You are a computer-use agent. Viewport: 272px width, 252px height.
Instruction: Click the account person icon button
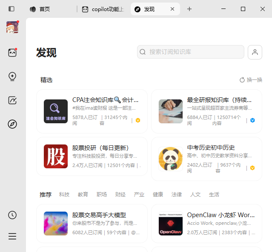[x=255, y=52]
